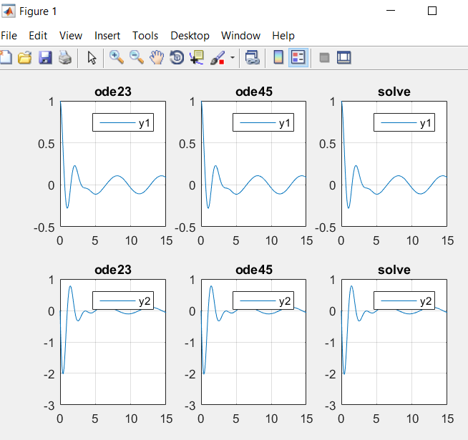Open the File menu

click(9, 36)
